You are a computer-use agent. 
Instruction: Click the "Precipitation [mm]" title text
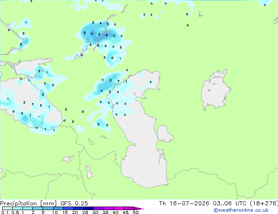click(x=29, y=204)
